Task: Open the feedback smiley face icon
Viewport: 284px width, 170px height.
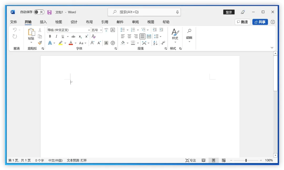Action: click(273, 22)
